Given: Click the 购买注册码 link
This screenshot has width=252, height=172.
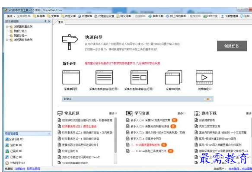Looking at the screenshot, I should (x=33, y=169).
